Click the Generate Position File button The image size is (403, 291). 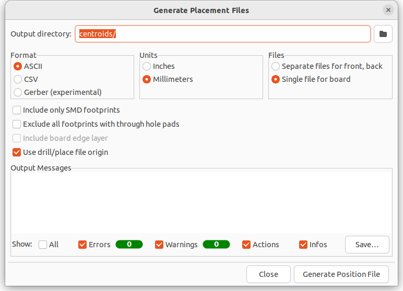[341, 274]
